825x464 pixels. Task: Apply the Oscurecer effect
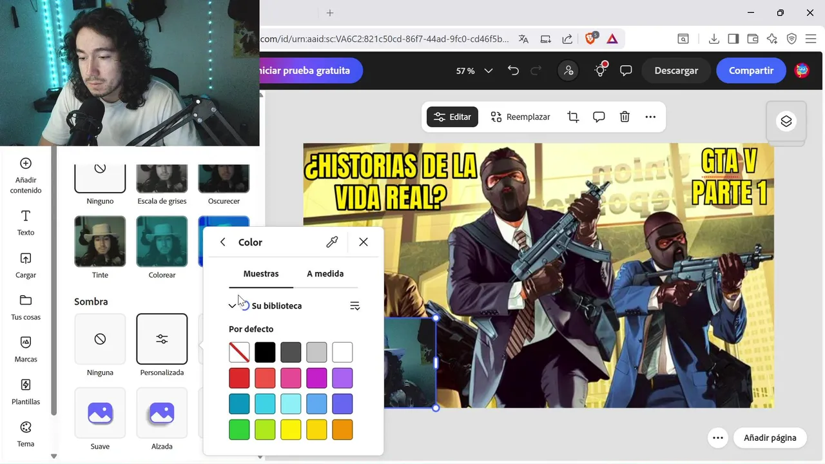pyautogui.click(x=224, y=179)
